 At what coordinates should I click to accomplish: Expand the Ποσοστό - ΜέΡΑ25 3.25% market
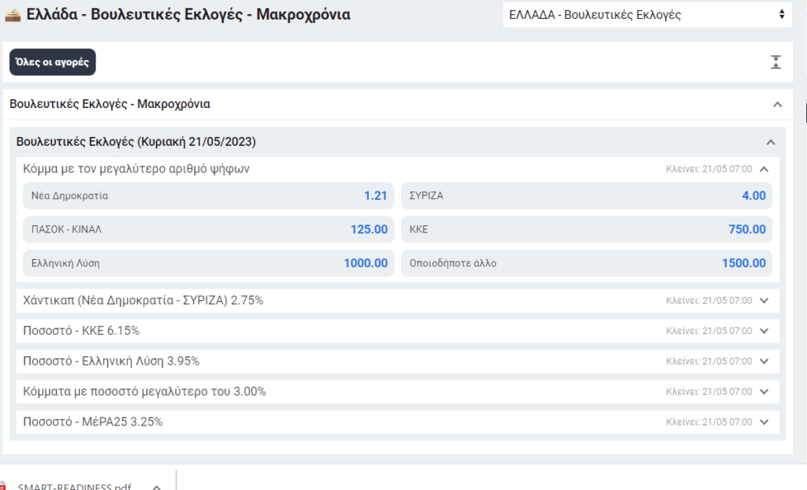(x=397, y=422)
